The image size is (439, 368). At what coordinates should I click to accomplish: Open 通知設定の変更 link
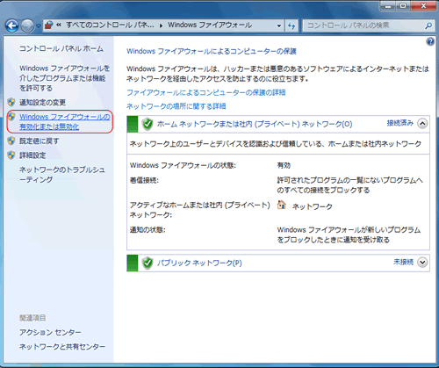click(x=43, y=103)
